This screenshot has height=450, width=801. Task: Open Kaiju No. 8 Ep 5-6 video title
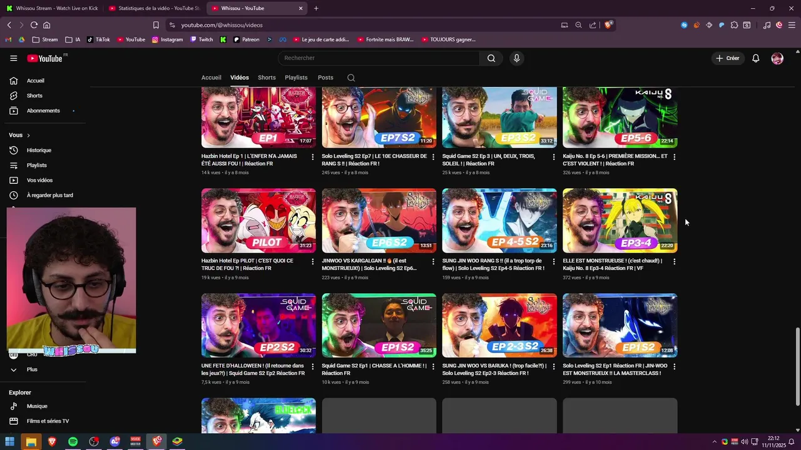coord(615,160)
